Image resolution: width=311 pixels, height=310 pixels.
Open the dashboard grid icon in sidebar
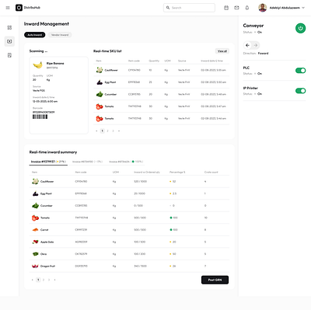click(9, 27)
